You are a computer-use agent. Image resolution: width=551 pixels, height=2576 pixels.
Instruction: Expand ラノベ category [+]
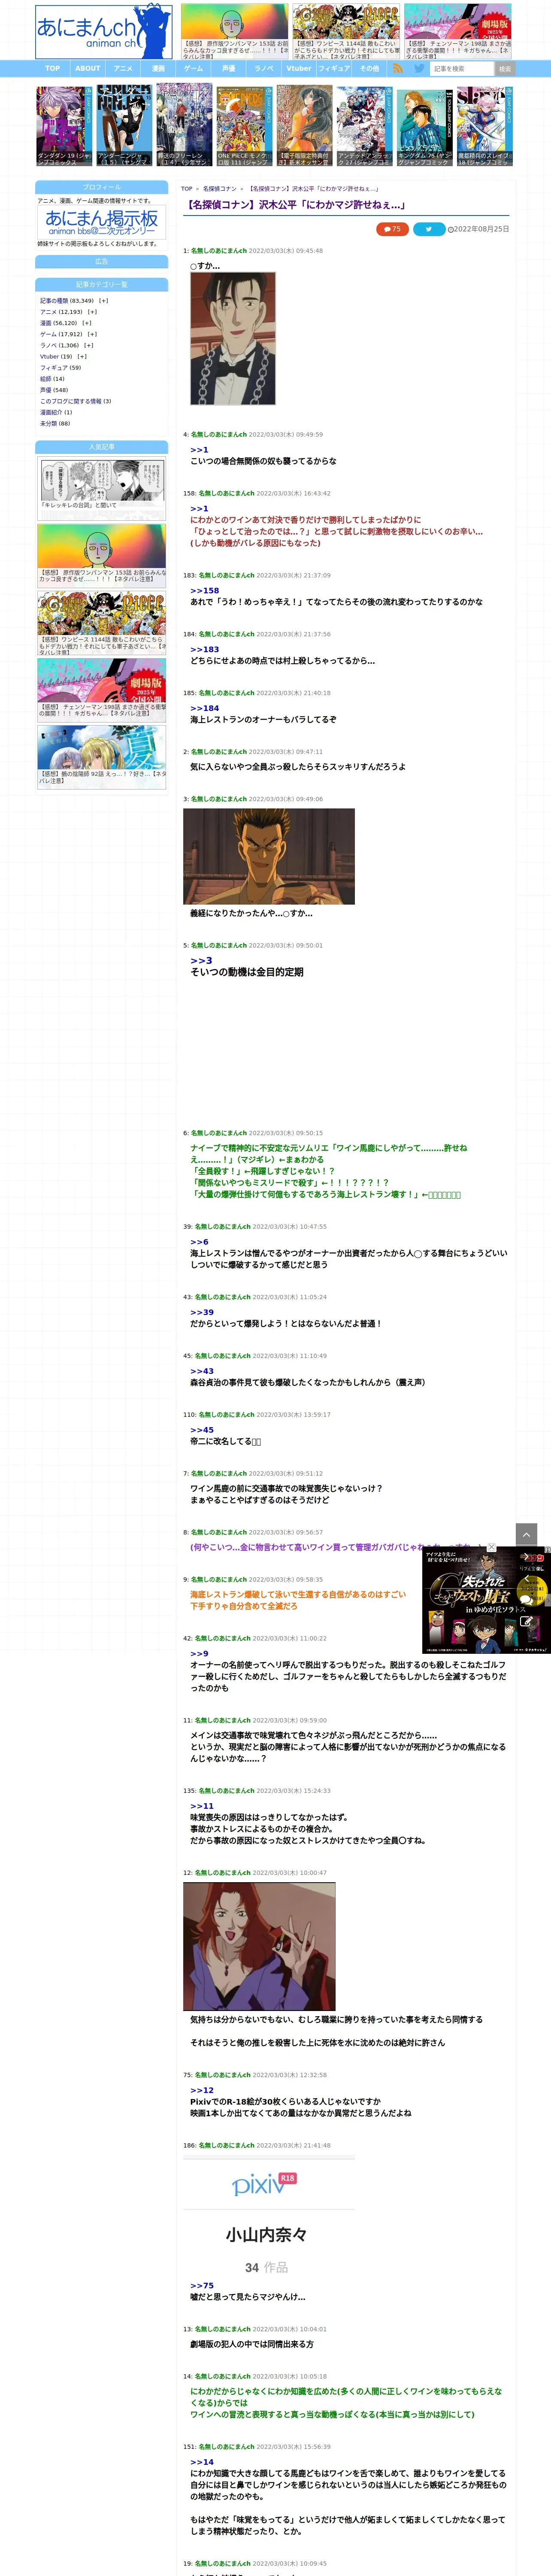coord(89,345)
